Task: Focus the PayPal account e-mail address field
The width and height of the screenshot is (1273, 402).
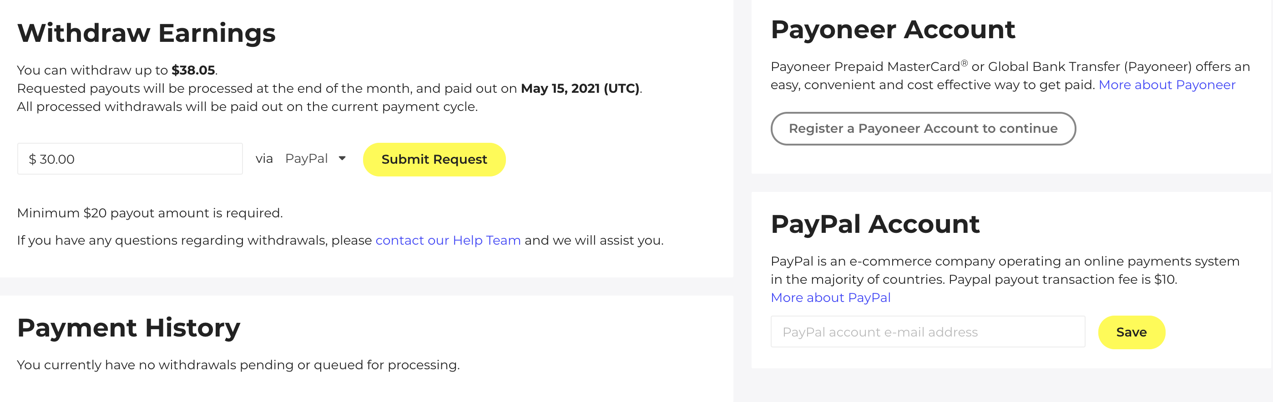Action: pos(927,332)
